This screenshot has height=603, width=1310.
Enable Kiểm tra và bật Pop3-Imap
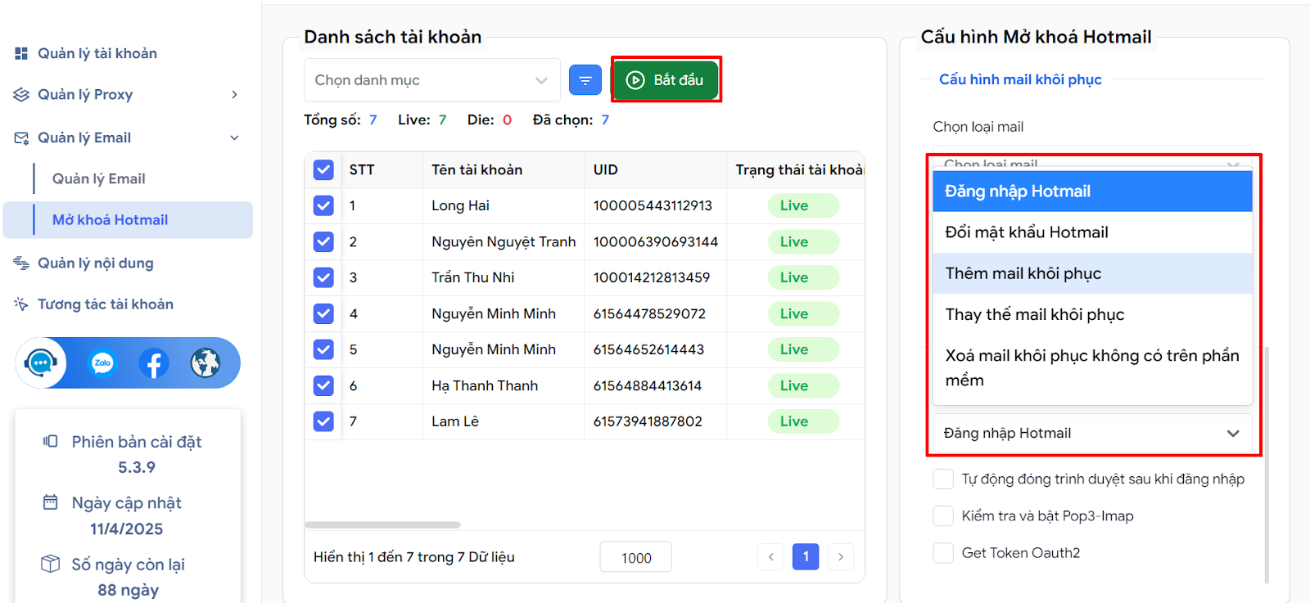pos(943,515)
